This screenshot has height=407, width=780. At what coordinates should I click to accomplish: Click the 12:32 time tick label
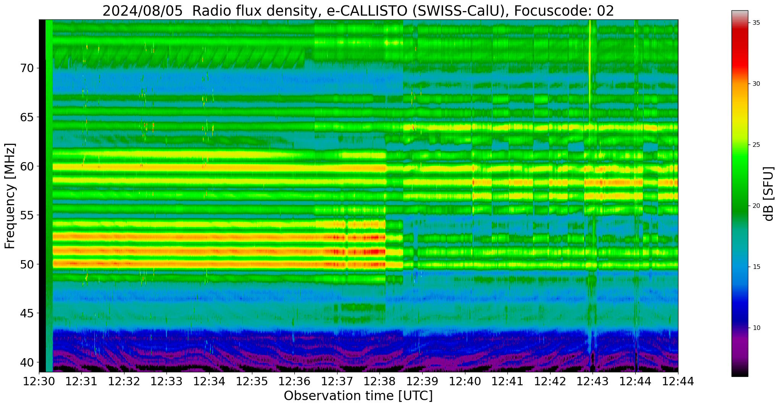(x=124, y=381)
